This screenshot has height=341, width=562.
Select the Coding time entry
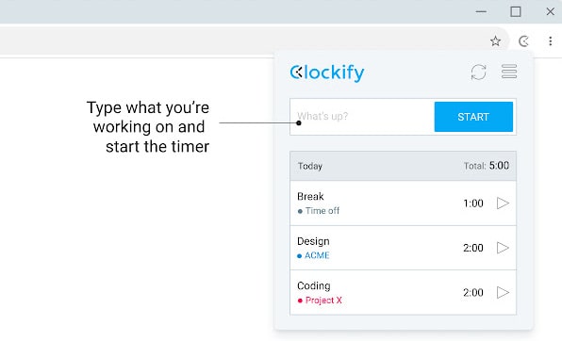point(403,292)
